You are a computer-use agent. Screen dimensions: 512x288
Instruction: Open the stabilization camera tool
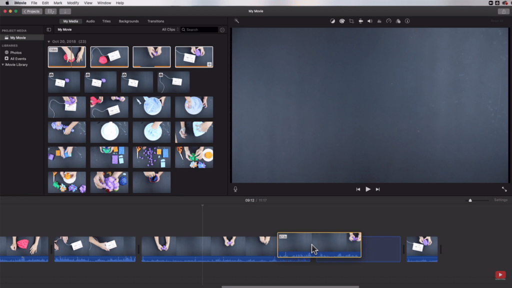(x=360, y=21)
